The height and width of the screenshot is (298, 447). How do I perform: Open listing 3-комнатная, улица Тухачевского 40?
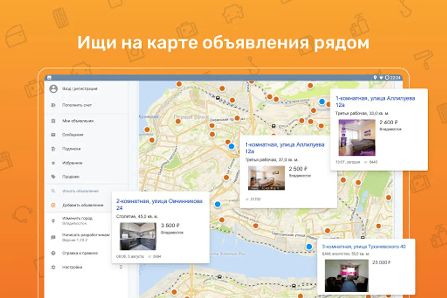364,247
